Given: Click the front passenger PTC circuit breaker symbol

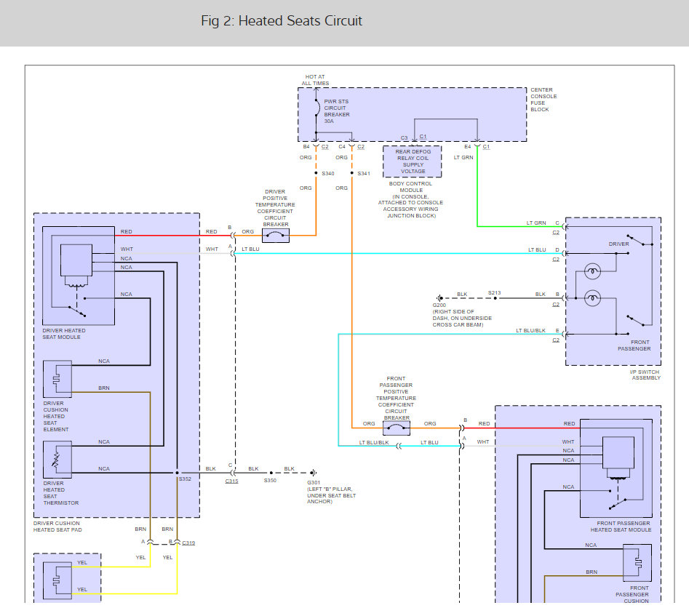Looking at the screenshot, I should [397, 428].
